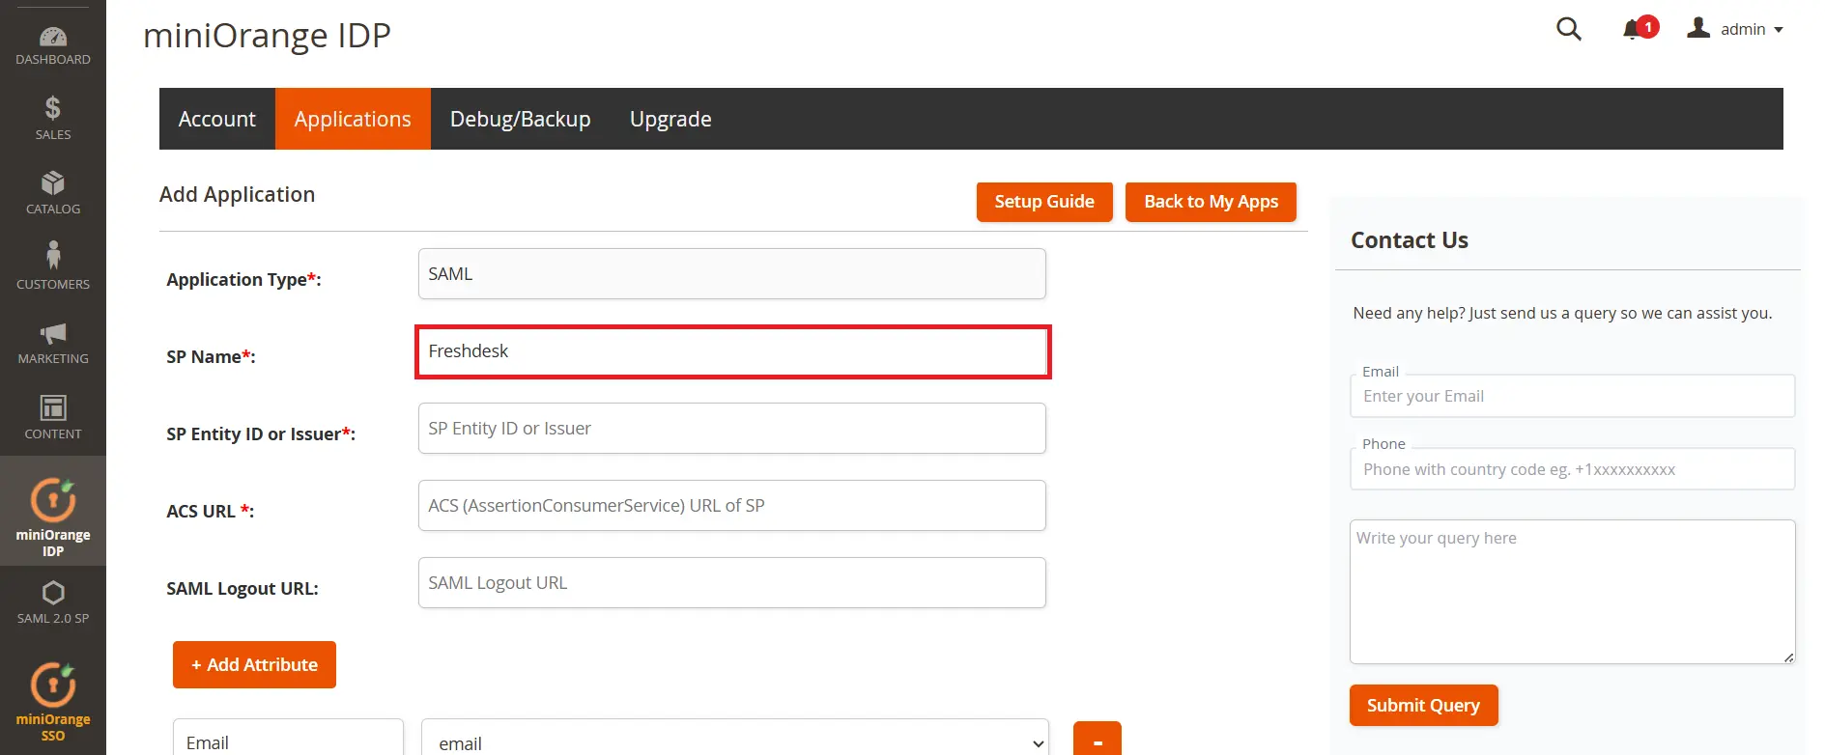
Task: Click the admin user avatar icon
Action: (x=1698, y=28)
